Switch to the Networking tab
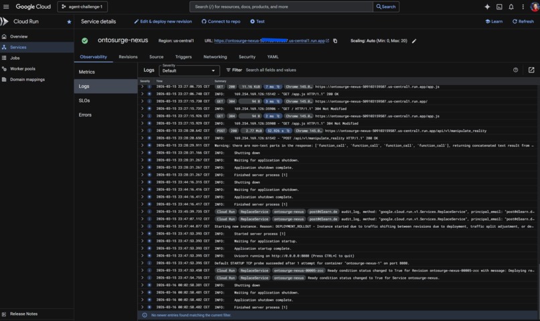Image resolution: width=540 pixels, height=321 pixels. (x=215, y=57)
